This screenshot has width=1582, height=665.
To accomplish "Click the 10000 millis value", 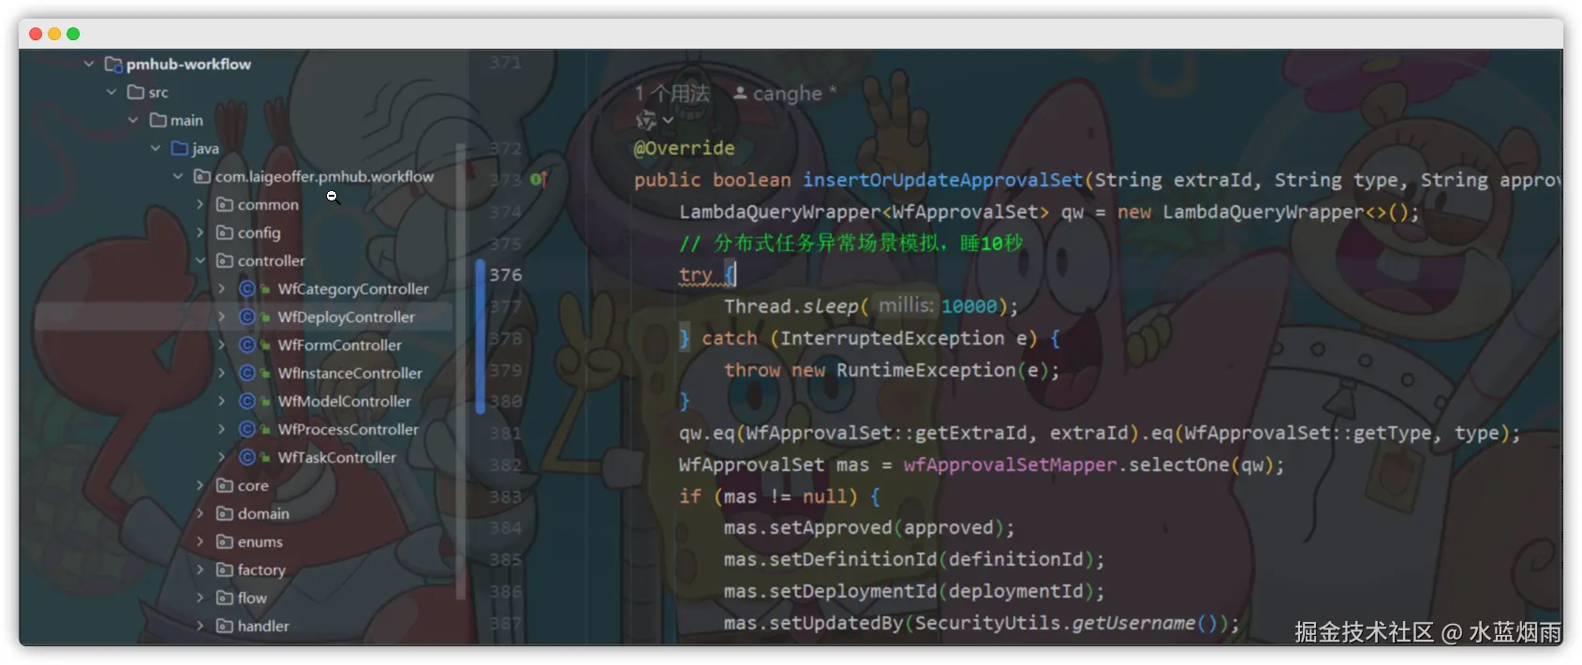I will click(x=969, y=306).
